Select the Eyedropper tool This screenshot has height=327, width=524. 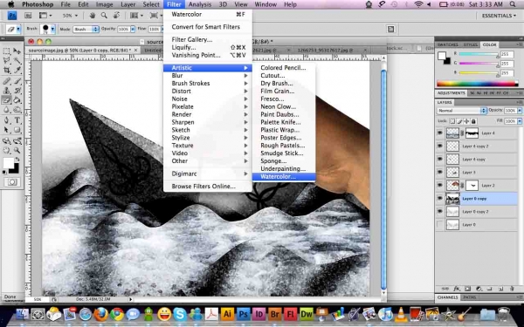17,70
